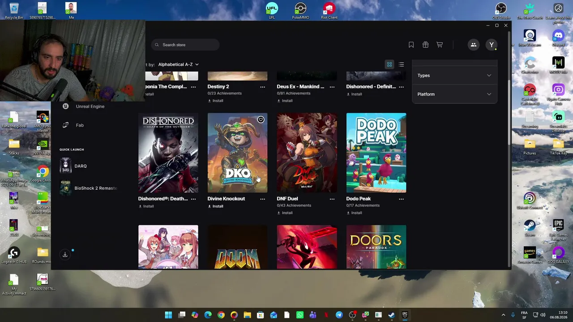Install Dodo Peak
Screen dimensions: 573x322
point(354,213)
